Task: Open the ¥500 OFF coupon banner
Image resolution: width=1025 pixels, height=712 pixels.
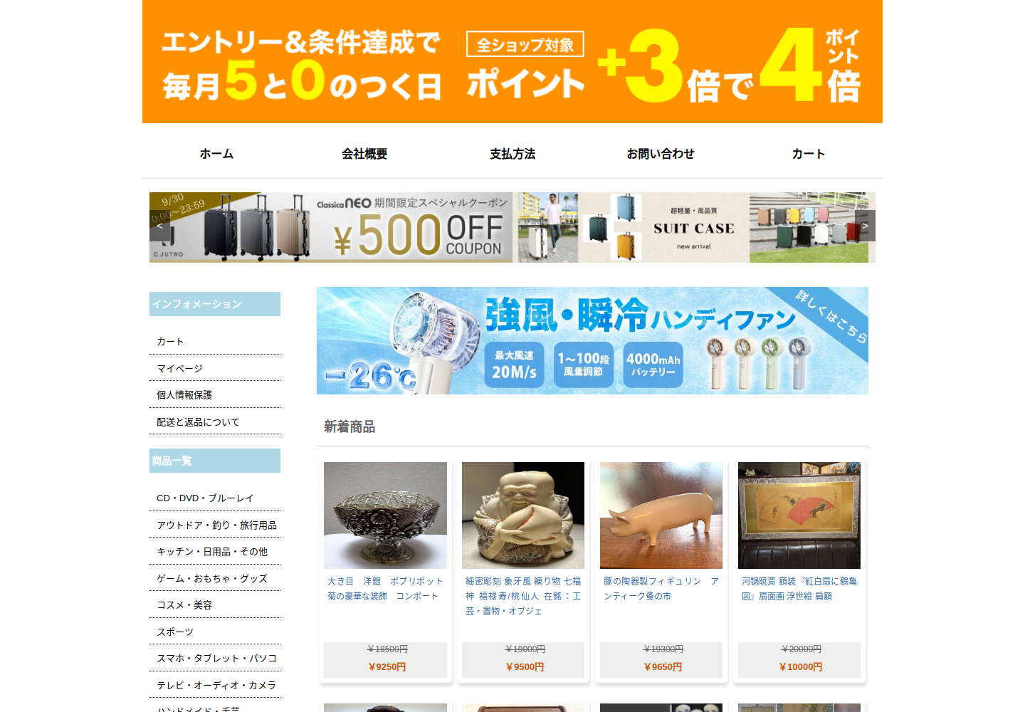Action: 331,227
